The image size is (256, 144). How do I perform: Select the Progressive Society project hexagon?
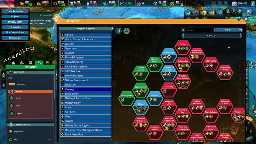[x=225, y=73]
